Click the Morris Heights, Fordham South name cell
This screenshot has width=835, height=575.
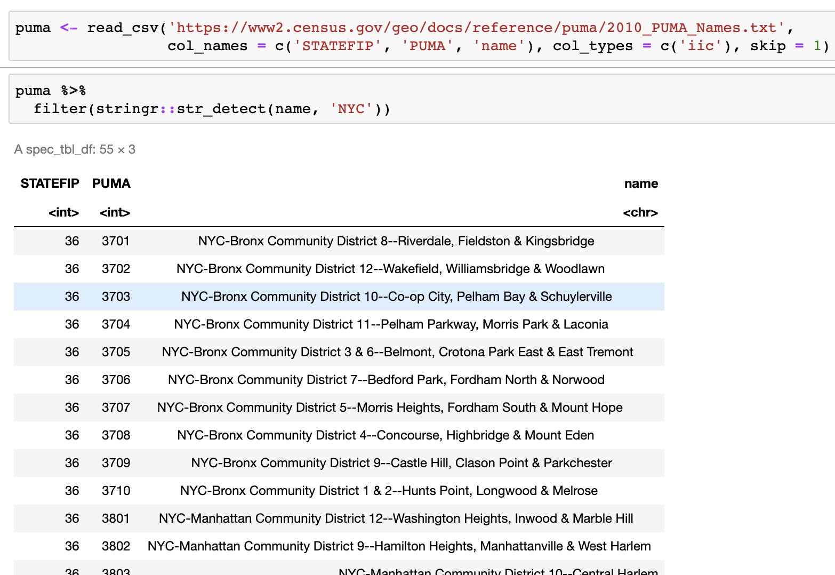click(390, 408)
